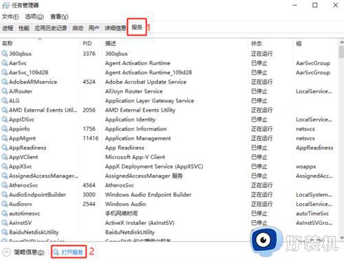Click description Windows Audio Endpoint Builder
The width and height of the screenshot is (344, 260).
click(x=148, y=194)
